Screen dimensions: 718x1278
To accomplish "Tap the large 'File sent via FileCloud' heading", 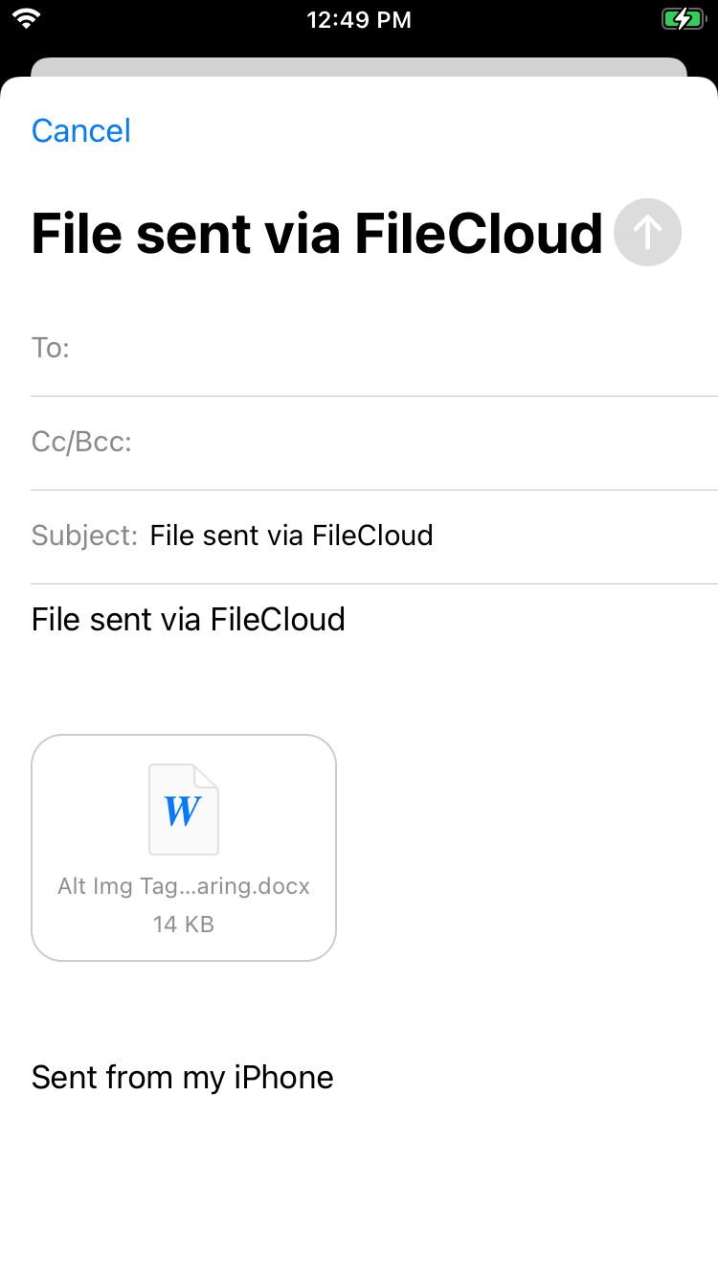I will [317, 234].
